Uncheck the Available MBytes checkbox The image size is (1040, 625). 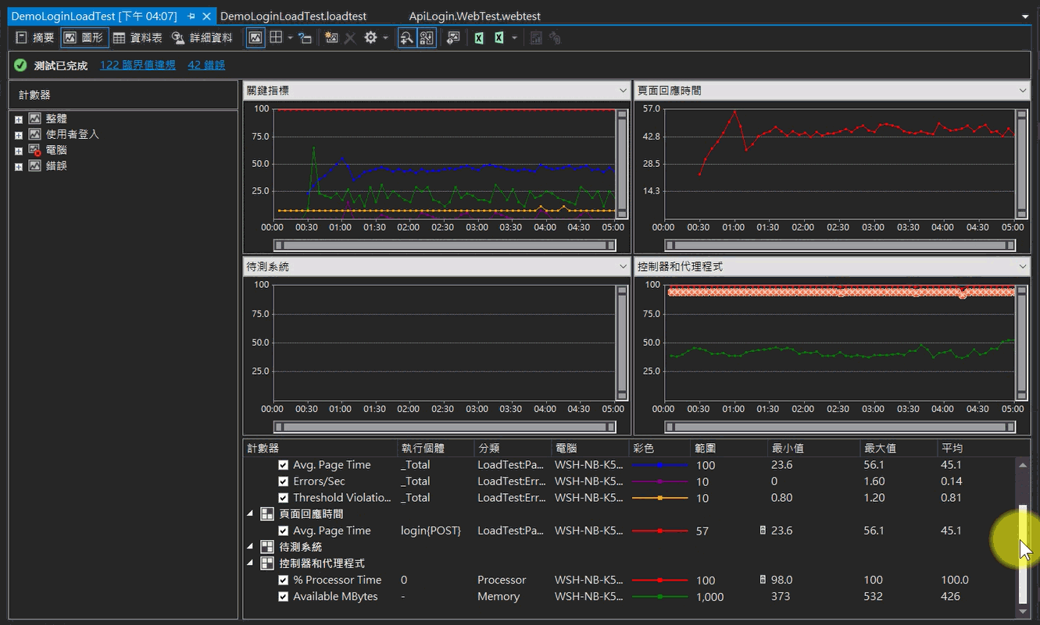pyautogui.click(x=284, y=596)
